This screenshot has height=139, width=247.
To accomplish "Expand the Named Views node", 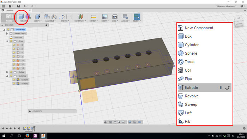I will point(7,34).
